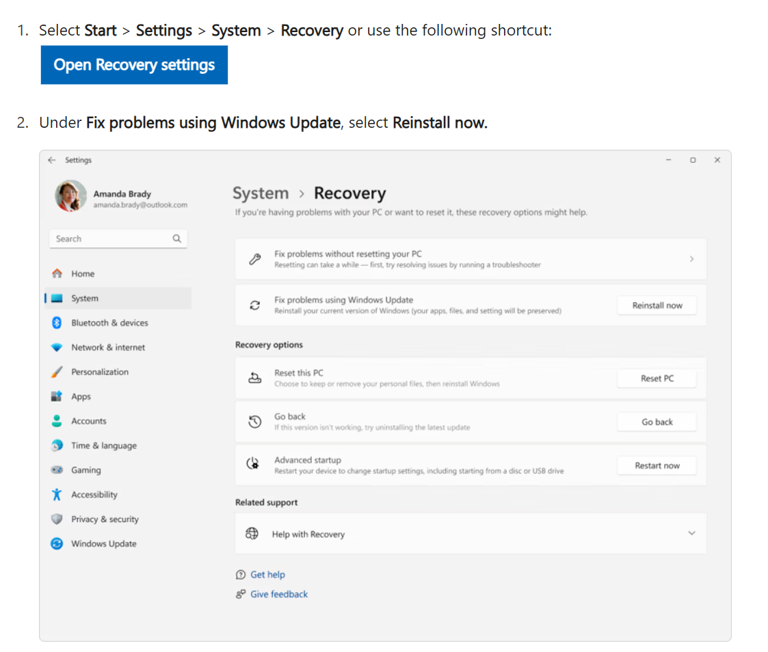
Task: Open Apps settings in sidebar
Action: (x=118, y=396)
